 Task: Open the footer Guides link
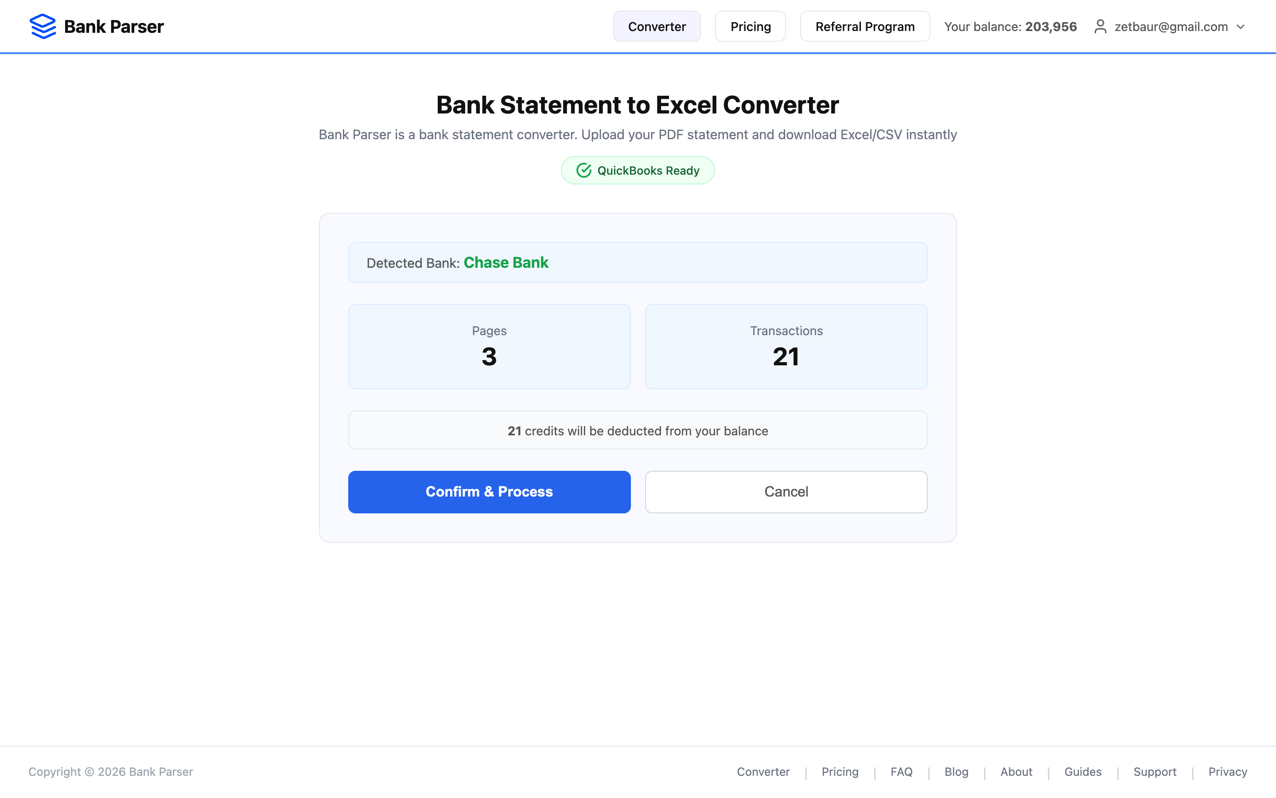pos(1082,771)
